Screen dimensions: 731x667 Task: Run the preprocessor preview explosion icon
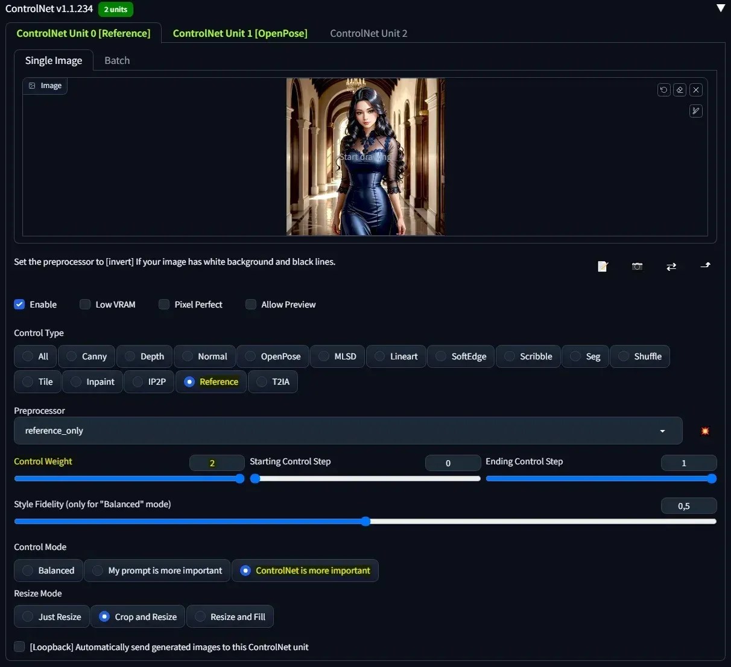tap(704, 431)
